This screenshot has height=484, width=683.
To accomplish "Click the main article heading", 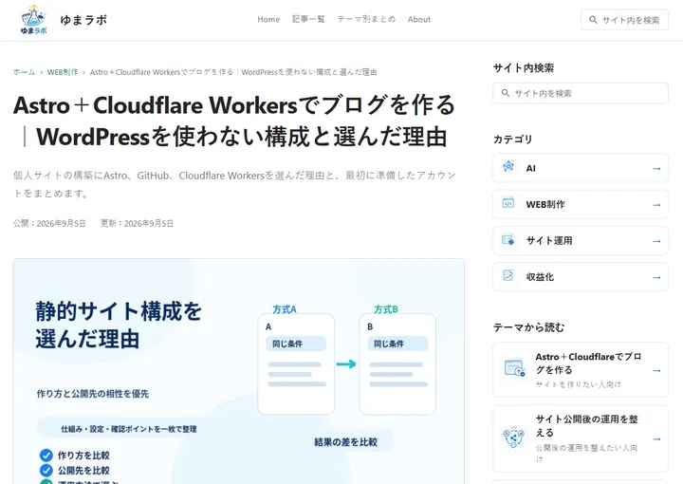I will [234, 121].
